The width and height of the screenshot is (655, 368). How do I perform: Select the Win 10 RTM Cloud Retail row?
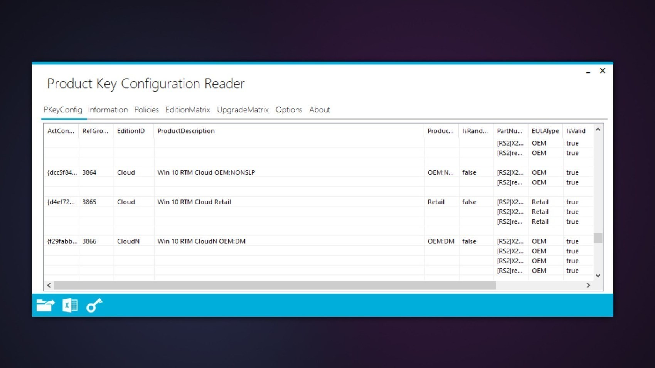point(194,202)
